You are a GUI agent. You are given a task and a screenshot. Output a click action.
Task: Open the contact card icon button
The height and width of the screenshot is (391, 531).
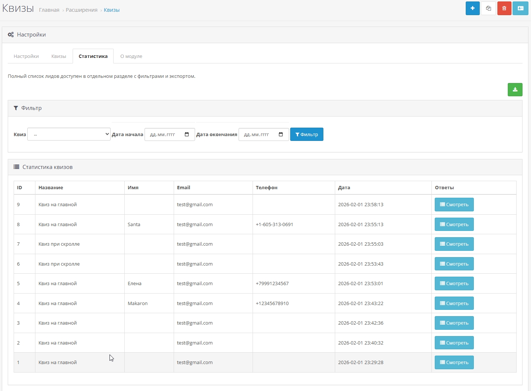pos(520,8)
